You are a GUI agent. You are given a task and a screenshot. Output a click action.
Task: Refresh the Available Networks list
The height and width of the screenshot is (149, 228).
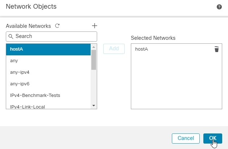(x=57, y=26)
